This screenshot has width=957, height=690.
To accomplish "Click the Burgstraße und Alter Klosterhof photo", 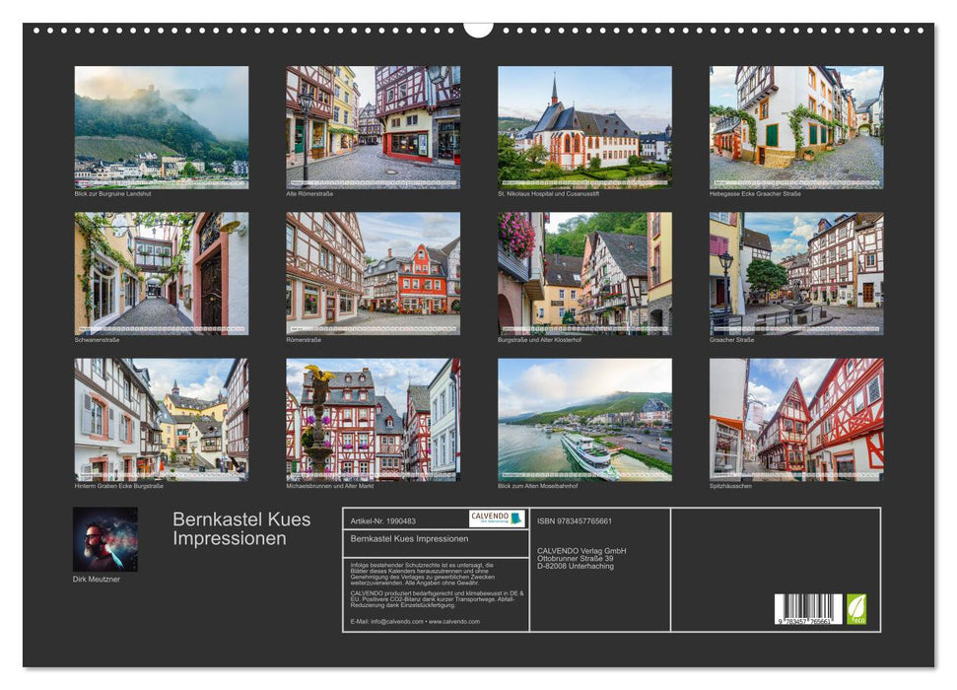I will click(584, 273).
